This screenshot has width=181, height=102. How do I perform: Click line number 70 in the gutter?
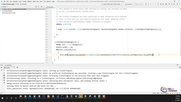pyautogui.click(x=47, y=55)
